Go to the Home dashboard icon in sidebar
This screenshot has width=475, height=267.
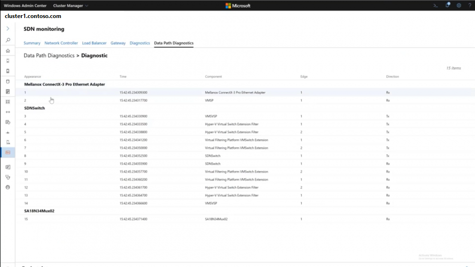pyautogui.click(x=8, y=50)
